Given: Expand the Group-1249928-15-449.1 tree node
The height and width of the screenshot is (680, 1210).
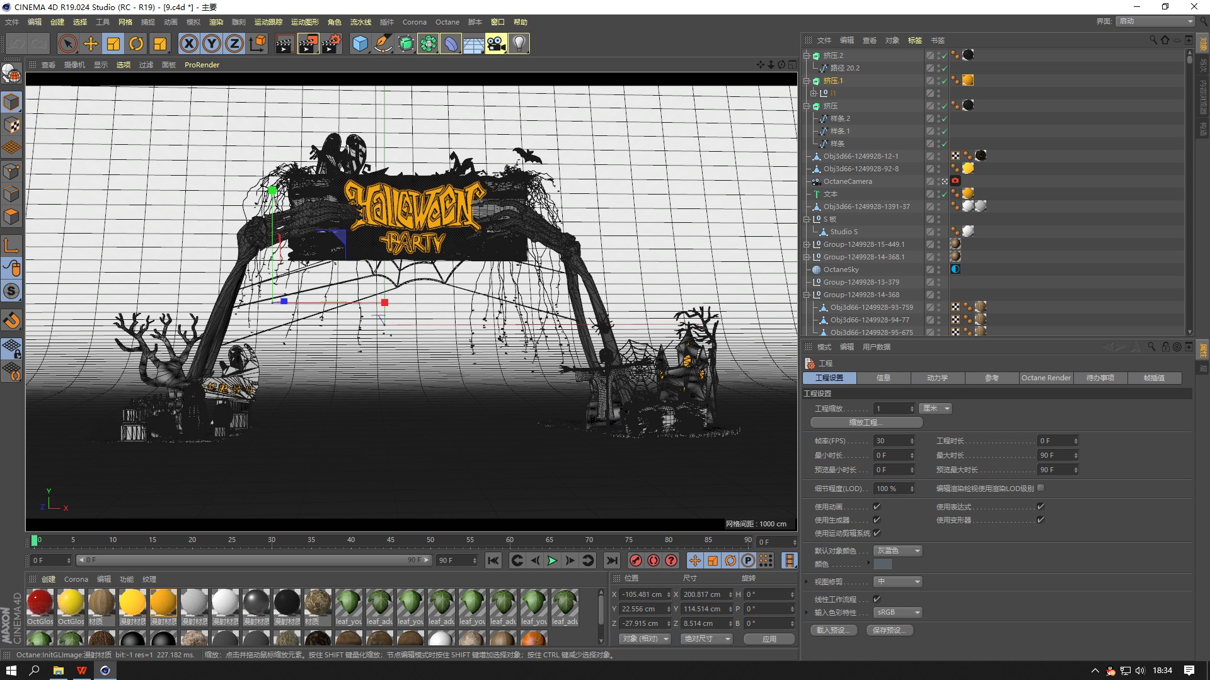Looking at the screenshot, I should (806, 244).
